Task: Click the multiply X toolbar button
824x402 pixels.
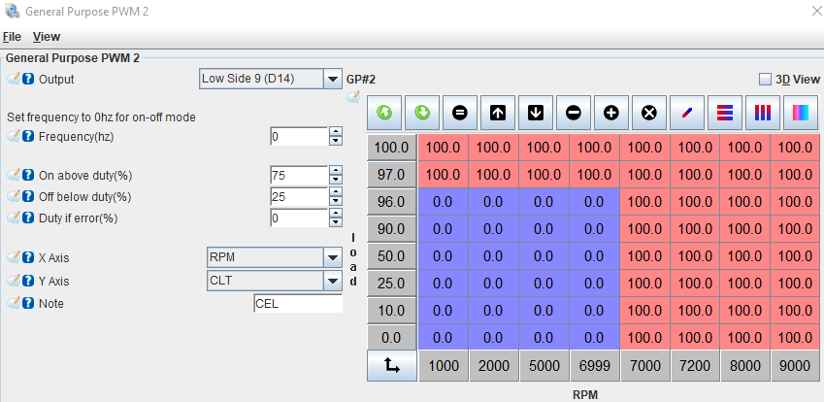Action: coord(648,113)
